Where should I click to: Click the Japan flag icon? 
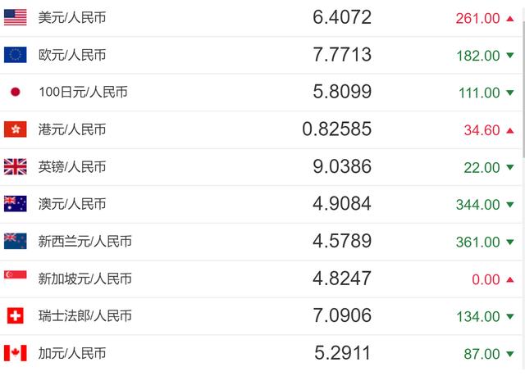[x=16, y=92]
